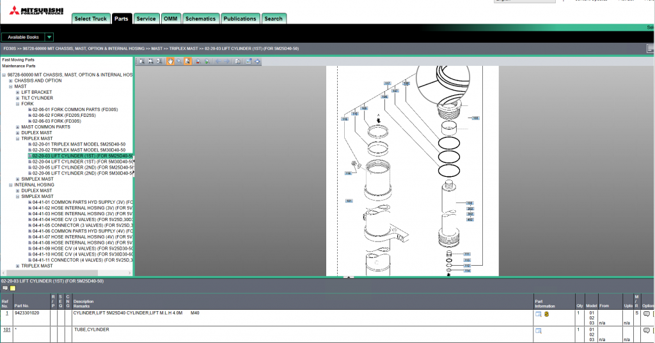Open part information for TUBE,CYLINDER row
655x343 pixels.
pos(539,331)
